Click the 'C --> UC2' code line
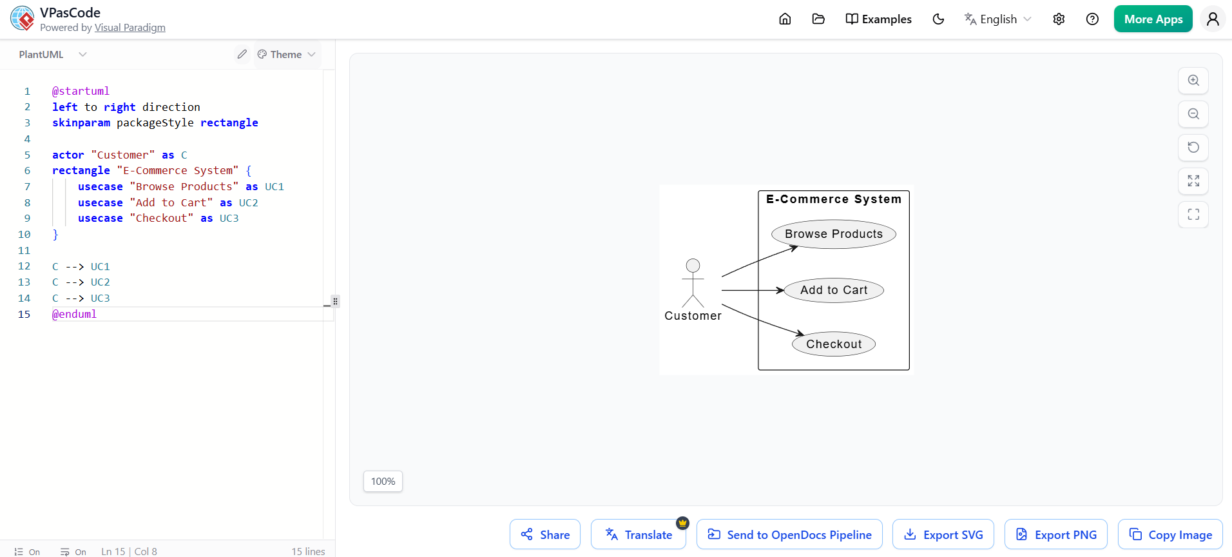 tap(81, 282)
